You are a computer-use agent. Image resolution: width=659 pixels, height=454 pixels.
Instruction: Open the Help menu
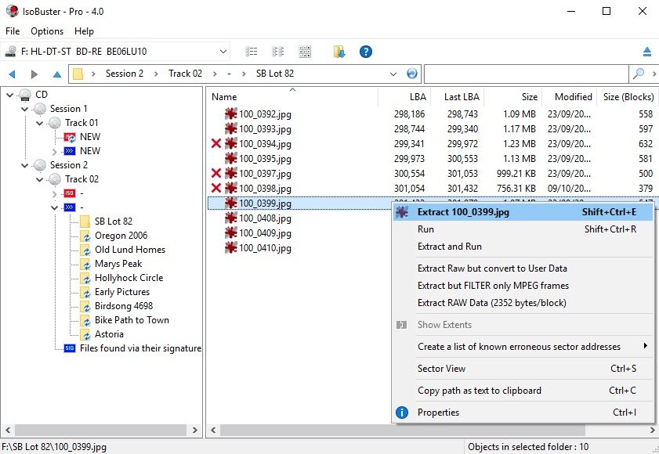(x=84, y=31)
